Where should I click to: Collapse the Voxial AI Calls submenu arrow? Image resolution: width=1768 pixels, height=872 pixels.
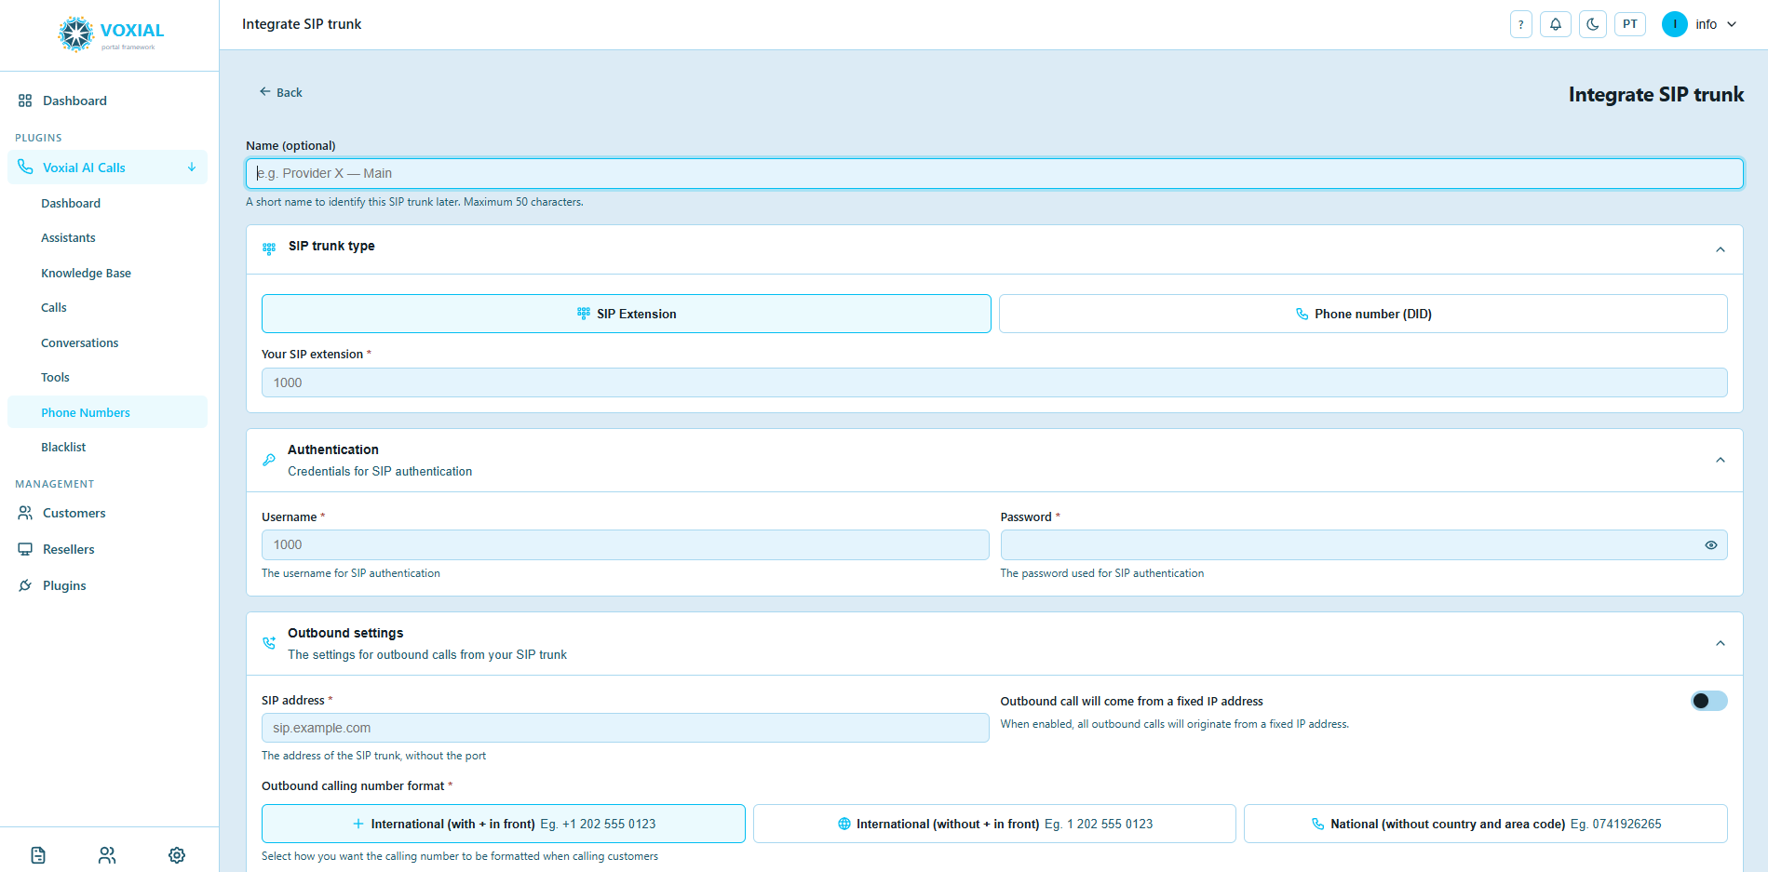[x=192, y=168]
